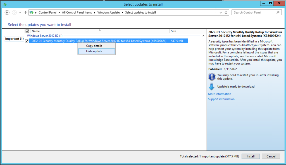Click the Cancel button
The image size is (286, 165).
coord(271,156)
